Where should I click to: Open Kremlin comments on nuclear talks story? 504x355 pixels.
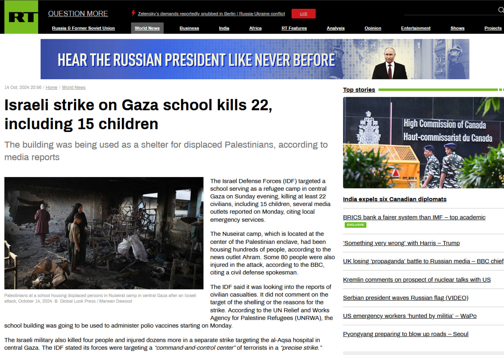[x=417, y=280]
